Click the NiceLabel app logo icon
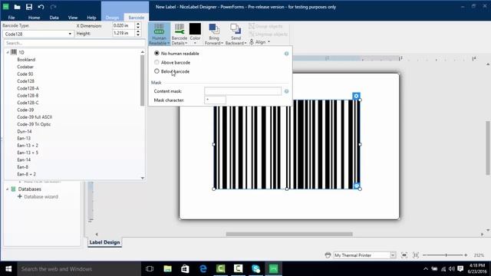The image size is (491, 276). 5,7
